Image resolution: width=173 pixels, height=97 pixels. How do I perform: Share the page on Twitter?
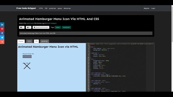[2, 38]
